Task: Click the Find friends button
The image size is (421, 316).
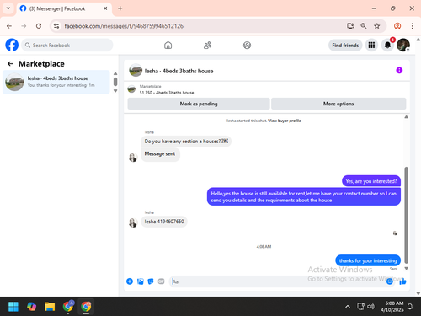Action: 345,46
